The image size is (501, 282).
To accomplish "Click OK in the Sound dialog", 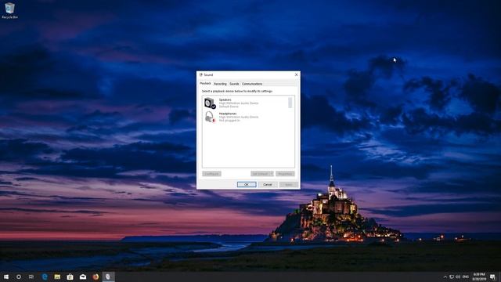I will tap(247, 185).
